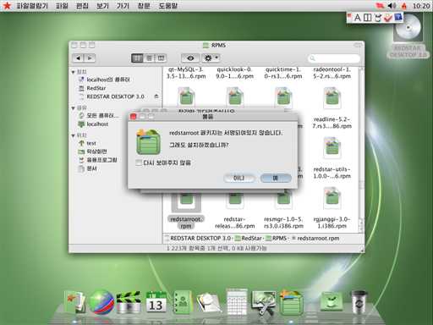Collapse the '장치' sidebar section

pyautogui.click(x=74, y=72)
